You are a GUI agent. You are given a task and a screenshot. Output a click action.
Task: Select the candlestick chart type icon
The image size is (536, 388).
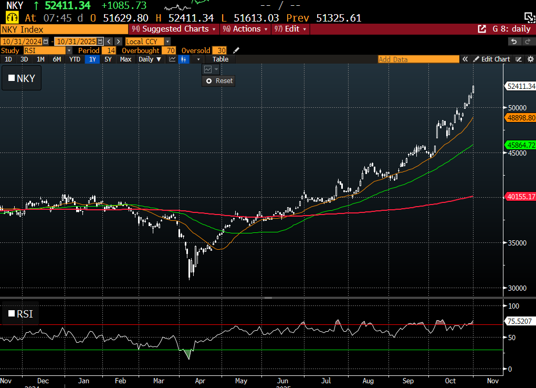[184, 59]
